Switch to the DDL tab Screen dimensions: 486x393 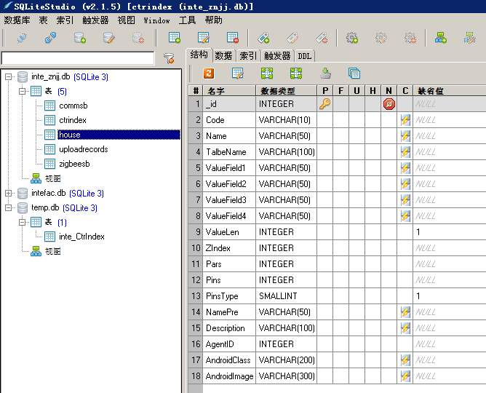coord(305,55)
